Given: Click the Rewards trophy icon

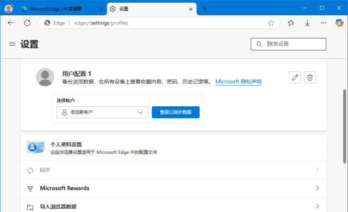Looking at the screenshot, I should click(30, 189).
